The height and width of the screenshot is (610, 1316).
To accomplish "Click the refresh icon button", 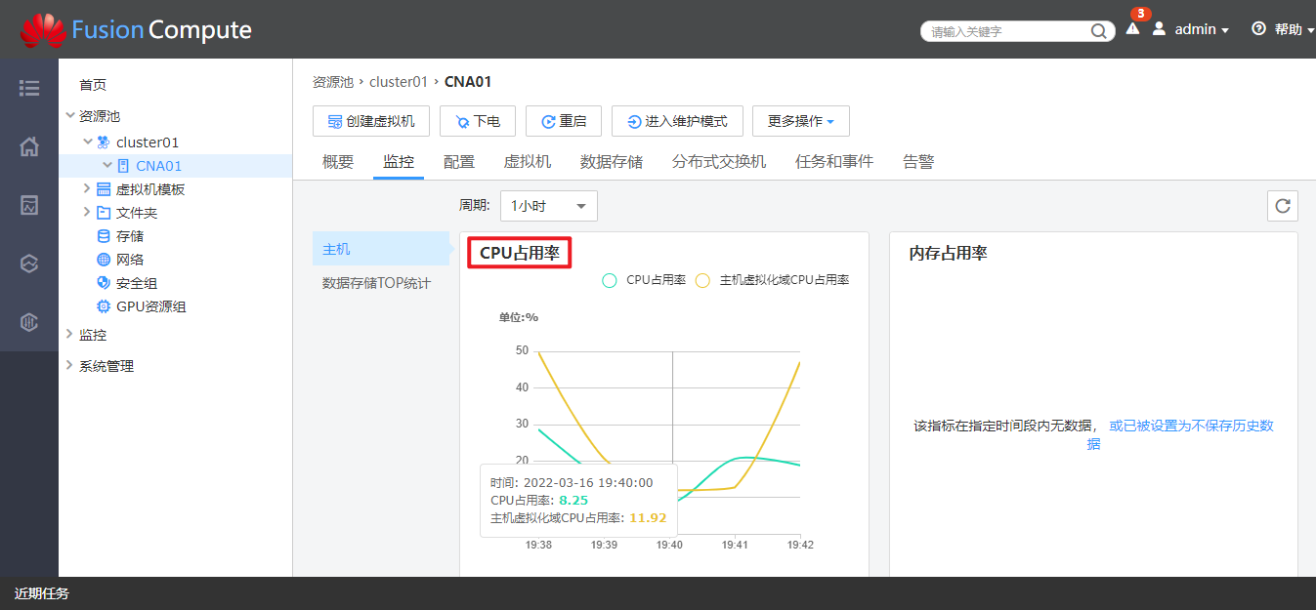I will pos(1283,206).
